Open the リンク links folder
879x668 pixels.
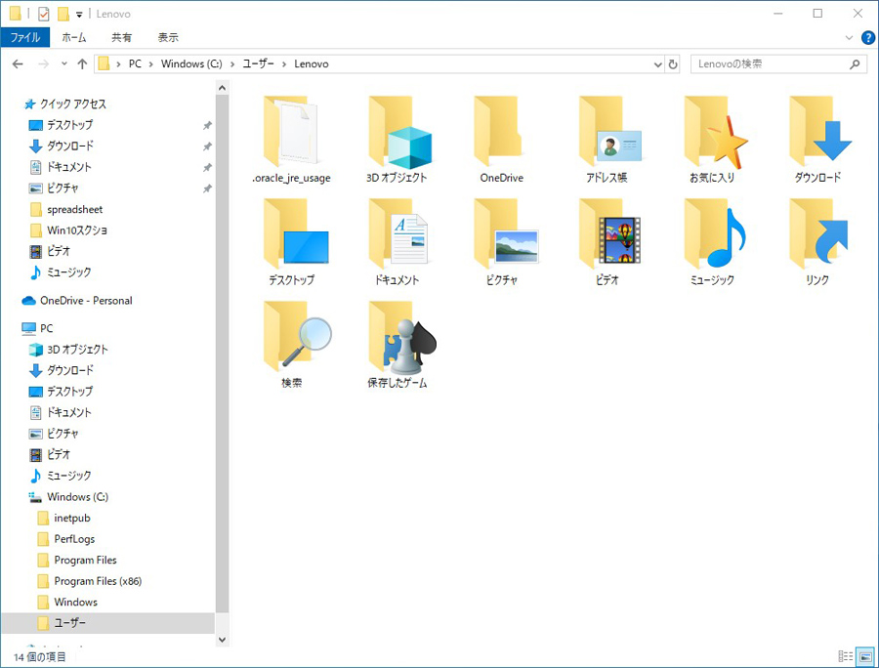pos(817,242)
